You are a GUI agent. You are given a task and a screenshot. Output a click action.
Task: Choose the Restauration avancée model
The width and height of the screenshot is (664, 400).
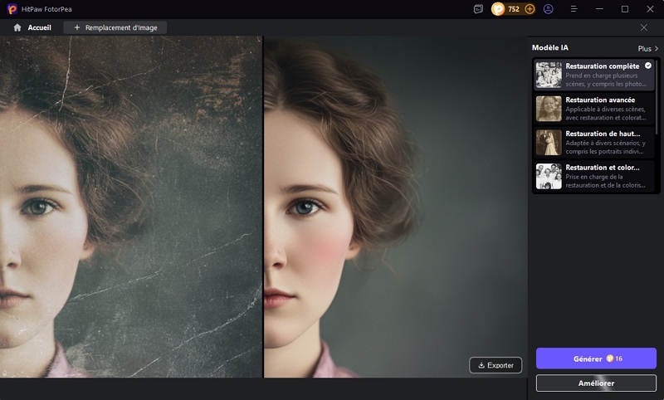(594, 109)
